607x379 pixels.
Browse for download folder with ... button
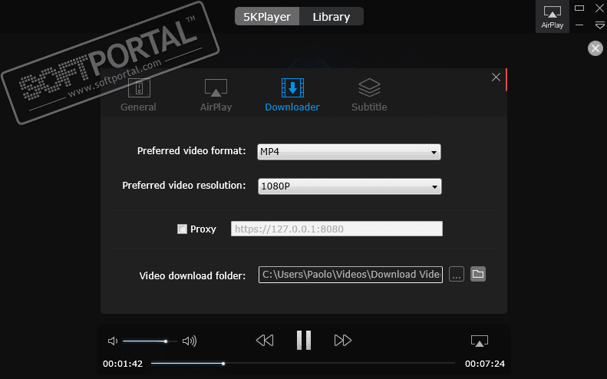(x=457, y=275)
